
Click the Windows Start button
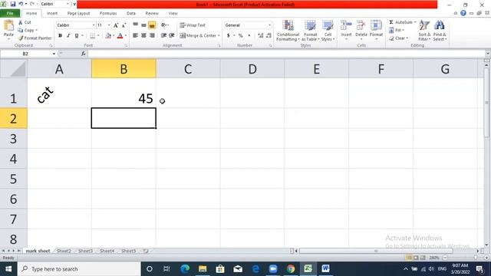(8, 269)
